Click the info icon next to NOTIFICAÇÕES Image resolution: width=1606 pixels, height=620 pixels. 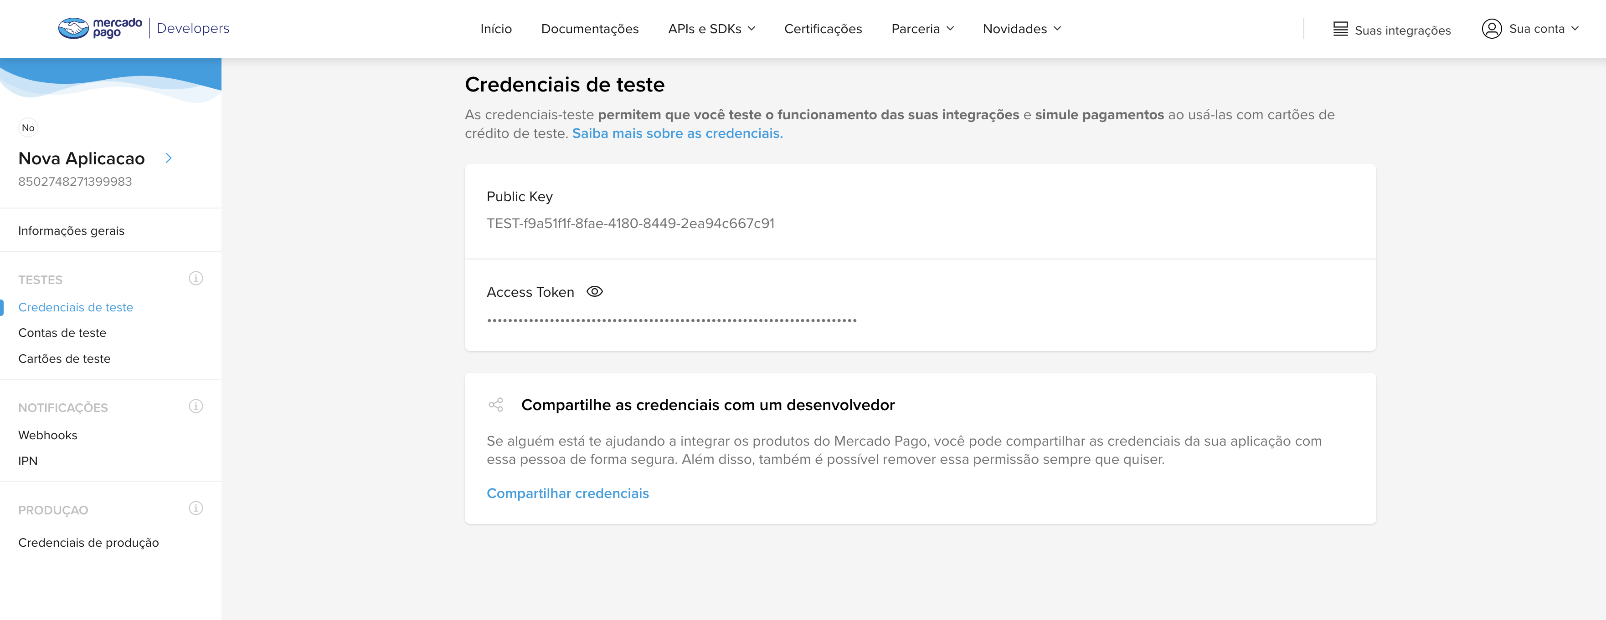(x=196, y=407)
